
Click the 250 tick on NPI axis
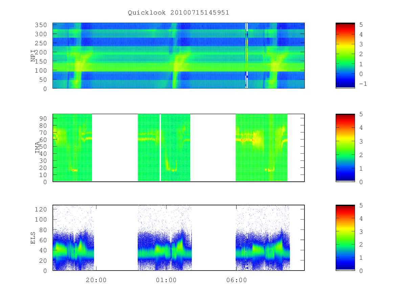tap(42, 43)
